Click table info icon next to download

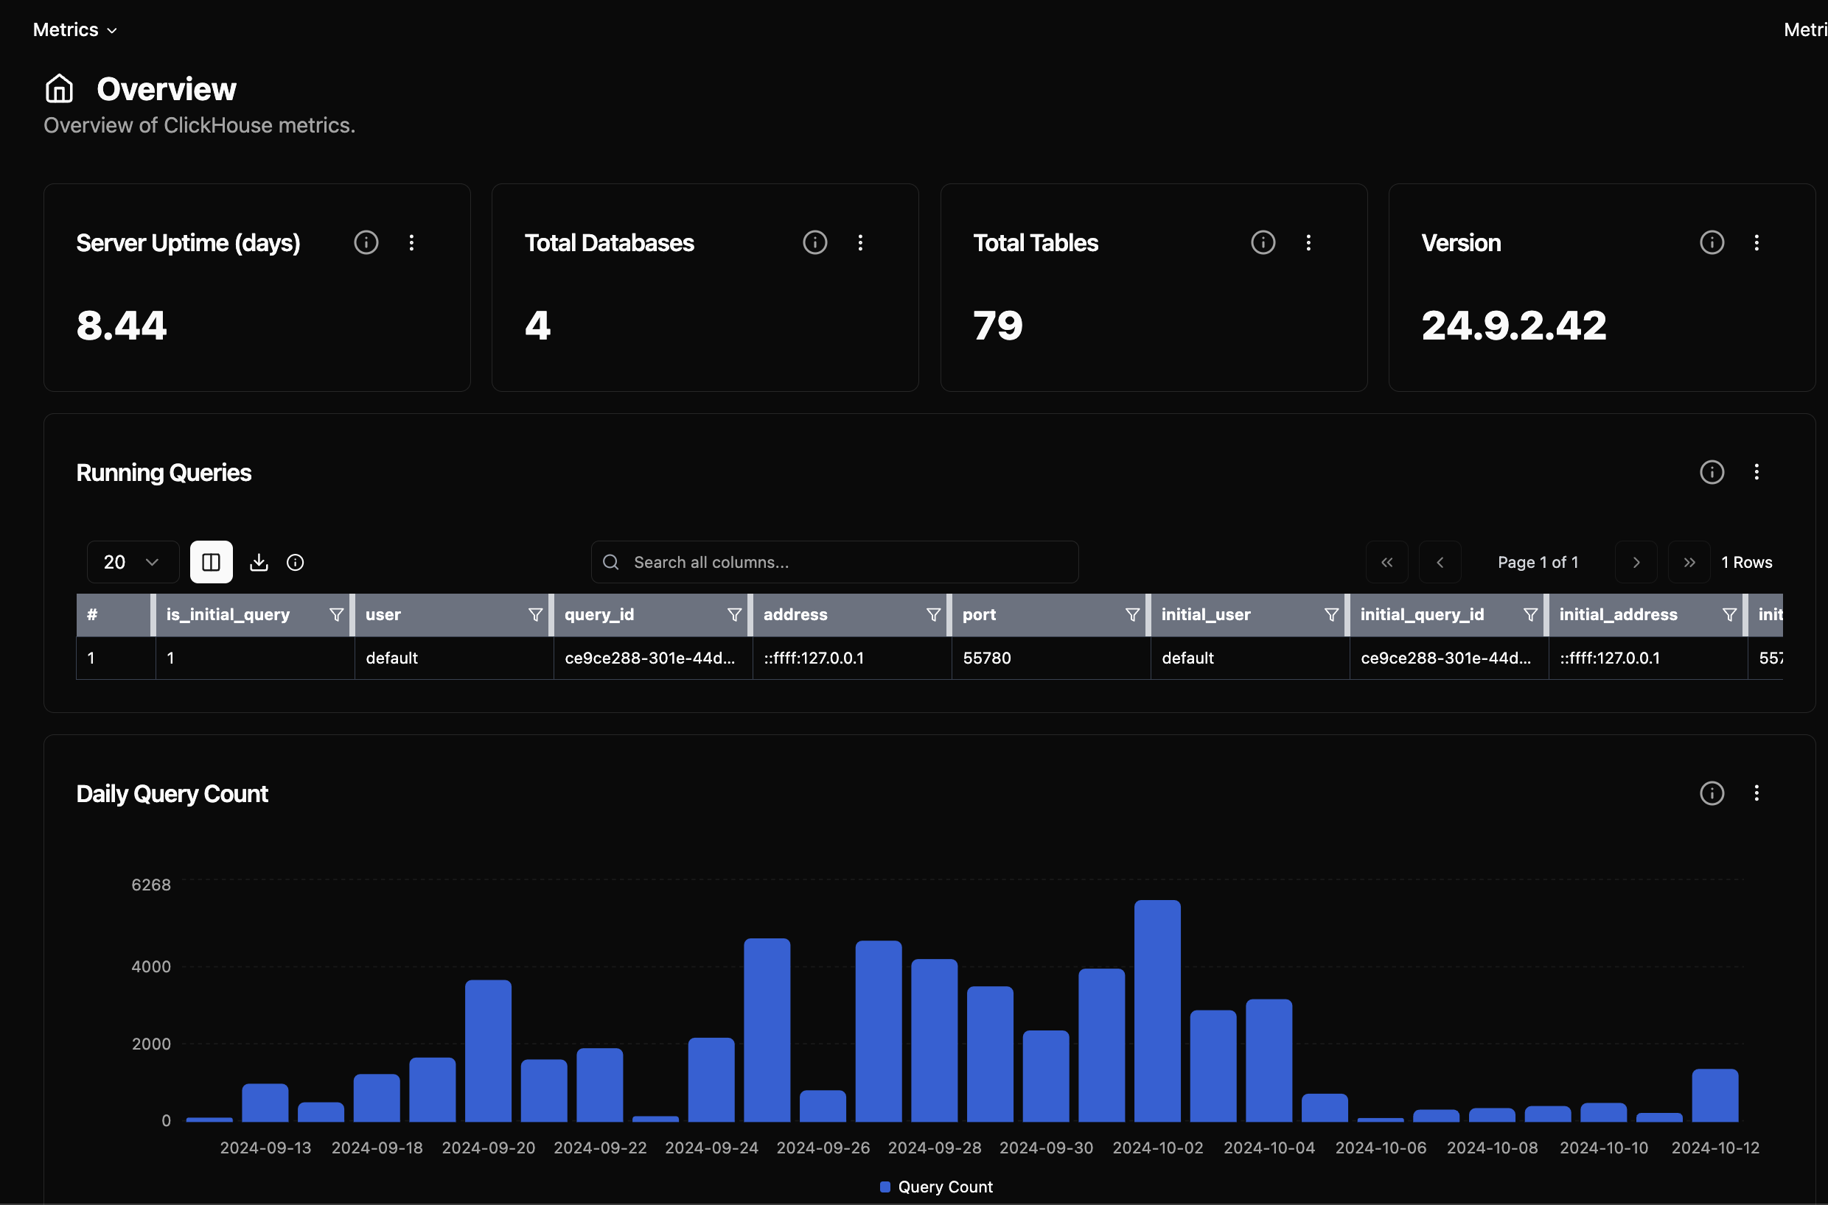pos(296,563)
